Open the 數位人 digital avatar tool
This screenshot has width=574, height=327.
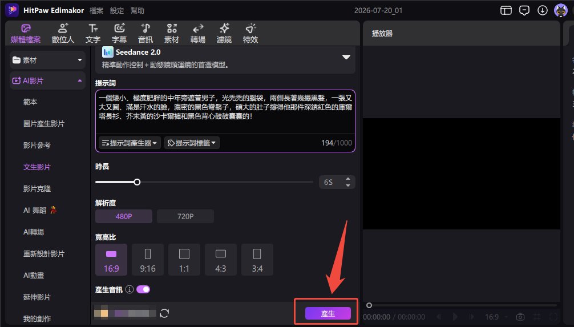(x=63, y=33)
